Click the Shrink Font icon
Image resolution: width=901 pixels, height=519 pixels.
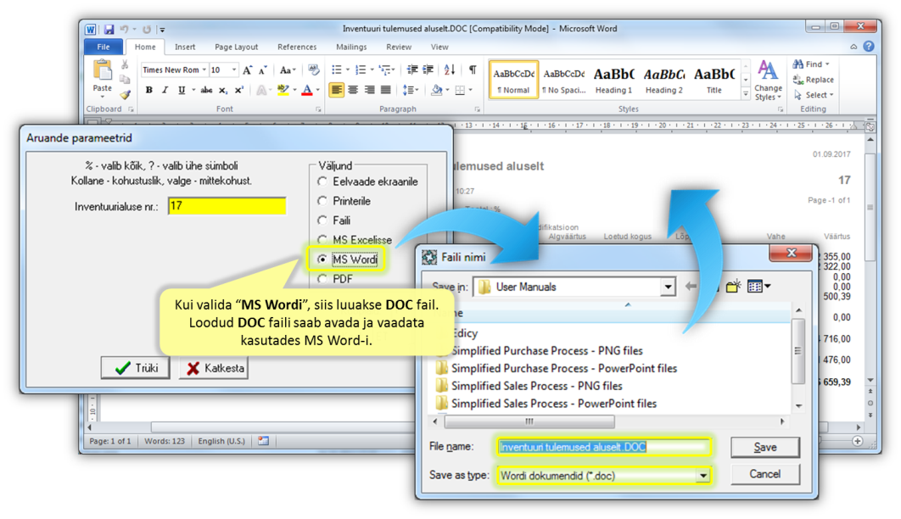263,70
